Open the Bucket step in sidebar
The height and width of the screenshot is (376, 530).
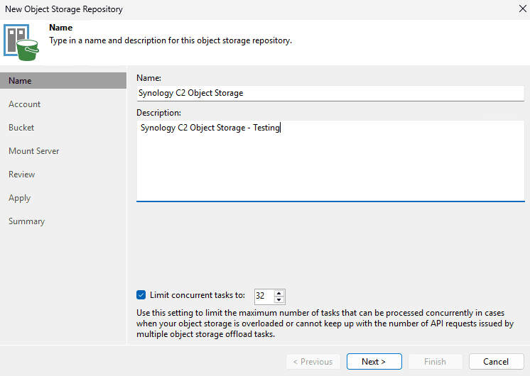[21, 128]
